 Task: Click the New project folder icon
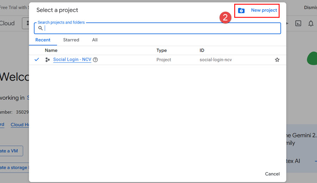tap(241, 11)
